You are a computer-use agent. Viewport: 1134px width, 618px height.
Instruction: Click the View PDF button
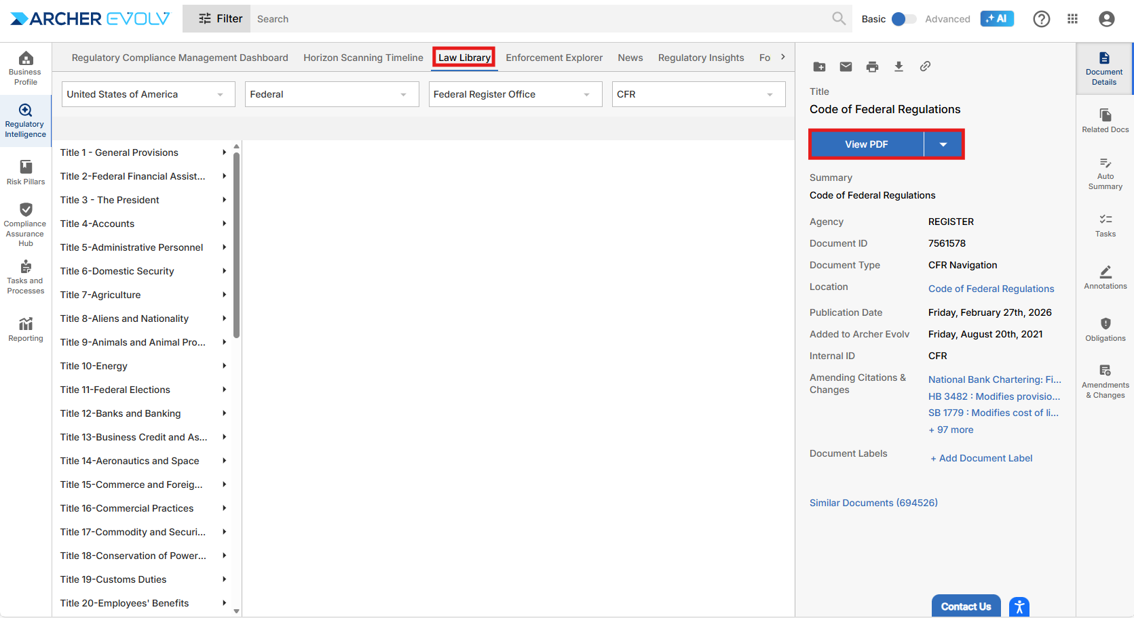(866, 144)
